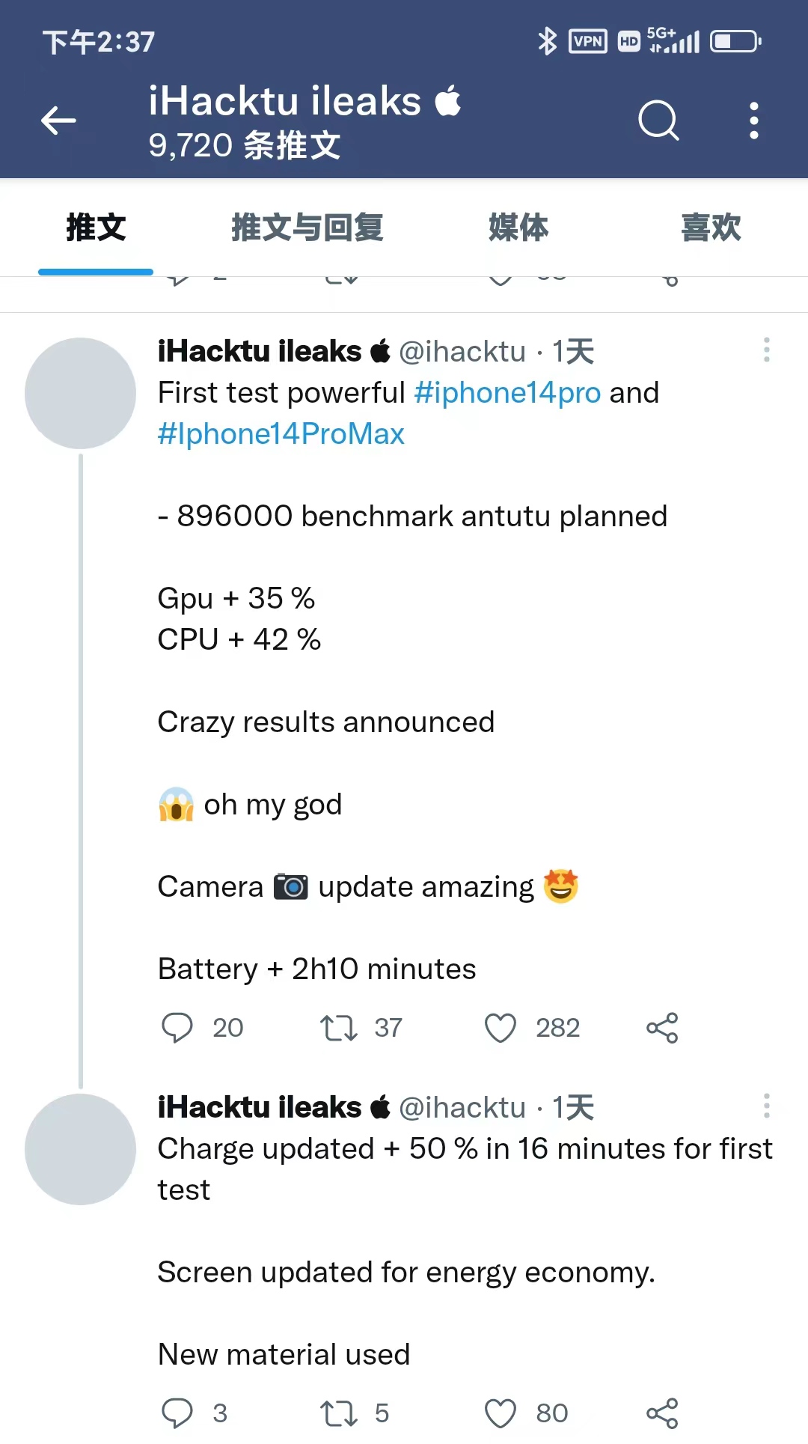
Task: Share the New material used tweet
Action: coord(662,1413)
